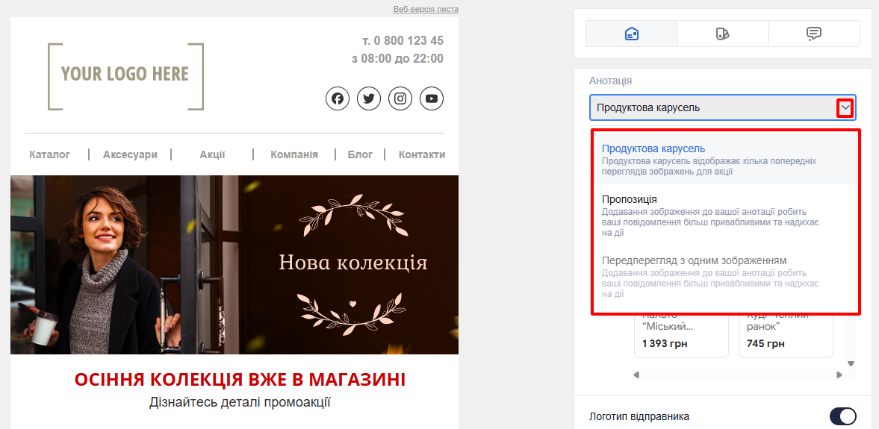
Task: Open the Контакти menu link
Action: [421, 154]
